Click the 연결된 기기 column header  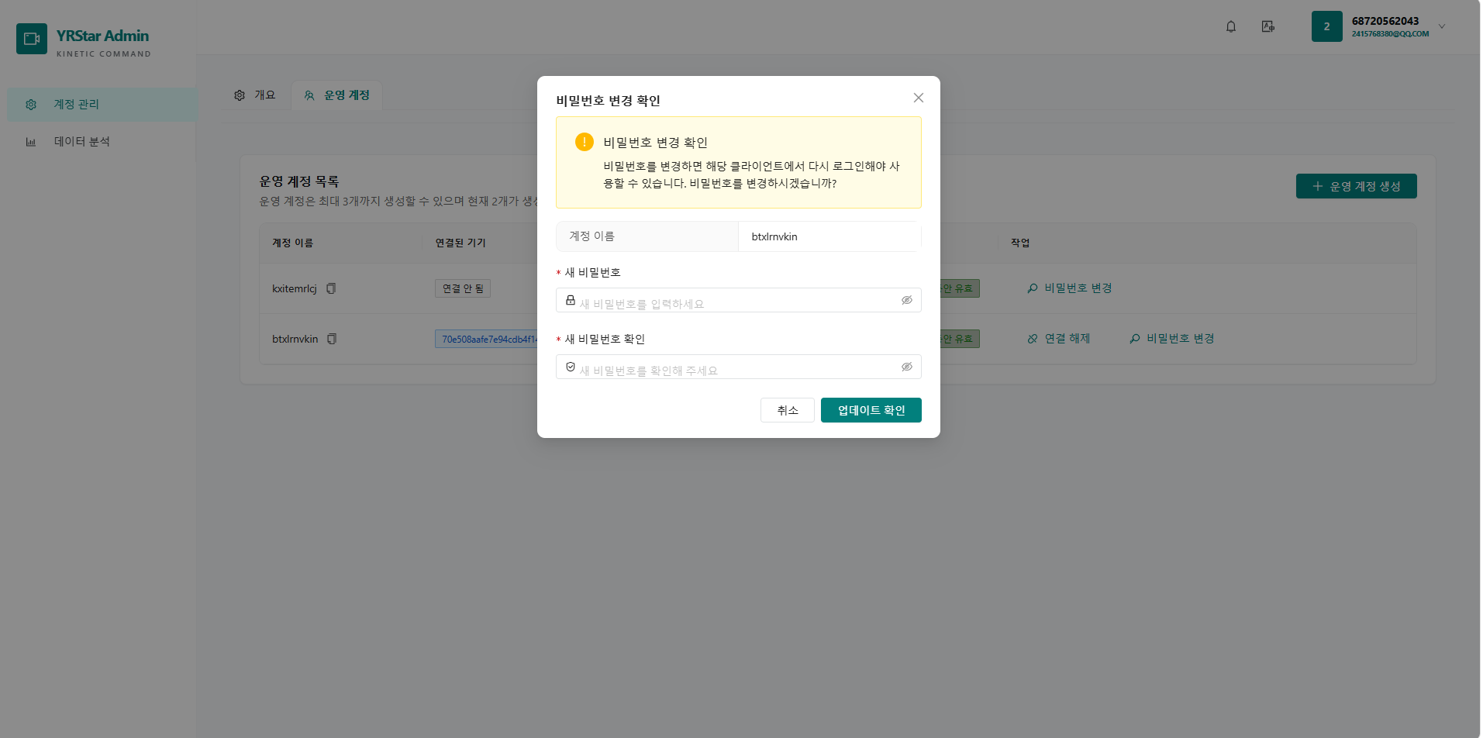pos(460,243)
